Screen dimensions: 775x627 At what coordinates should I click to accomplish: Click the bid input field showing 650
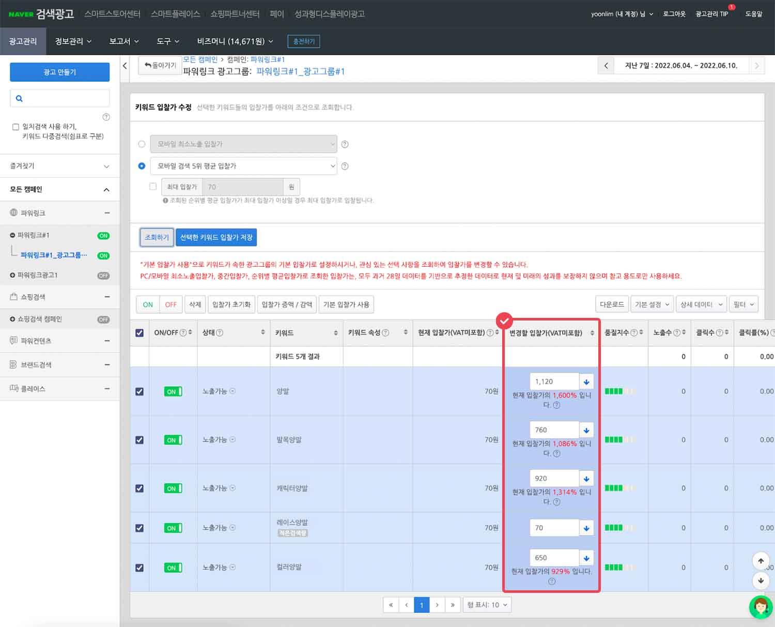[x=554, y=558]
